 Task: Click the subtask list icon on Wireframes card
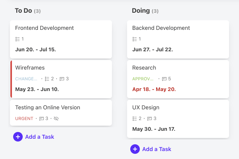[x=47, y=79]
